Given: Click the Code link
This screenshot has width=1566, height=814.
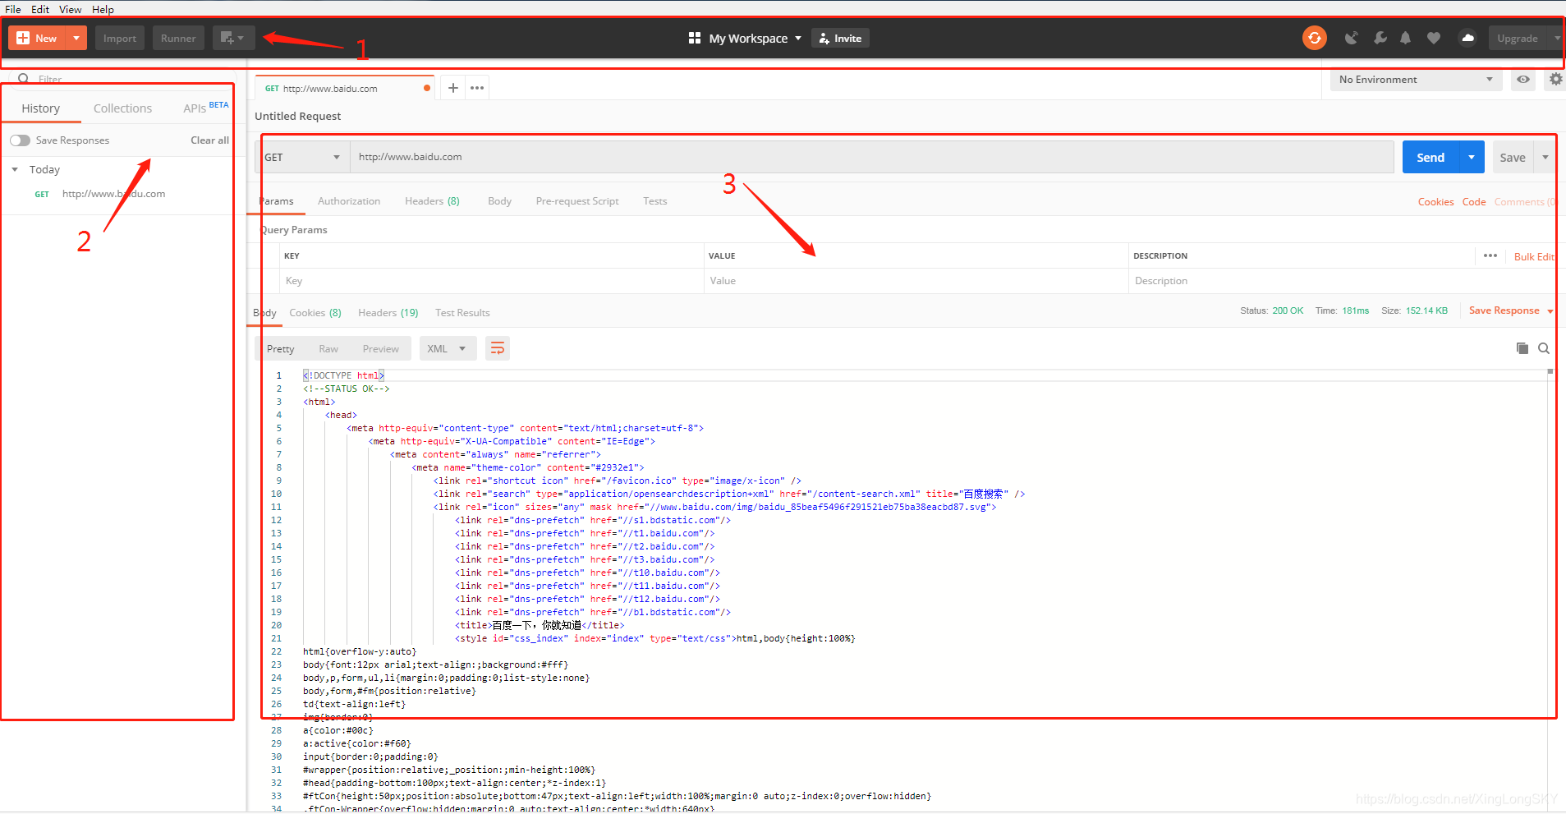Looking at the screenshot, I should point(1474,202).
